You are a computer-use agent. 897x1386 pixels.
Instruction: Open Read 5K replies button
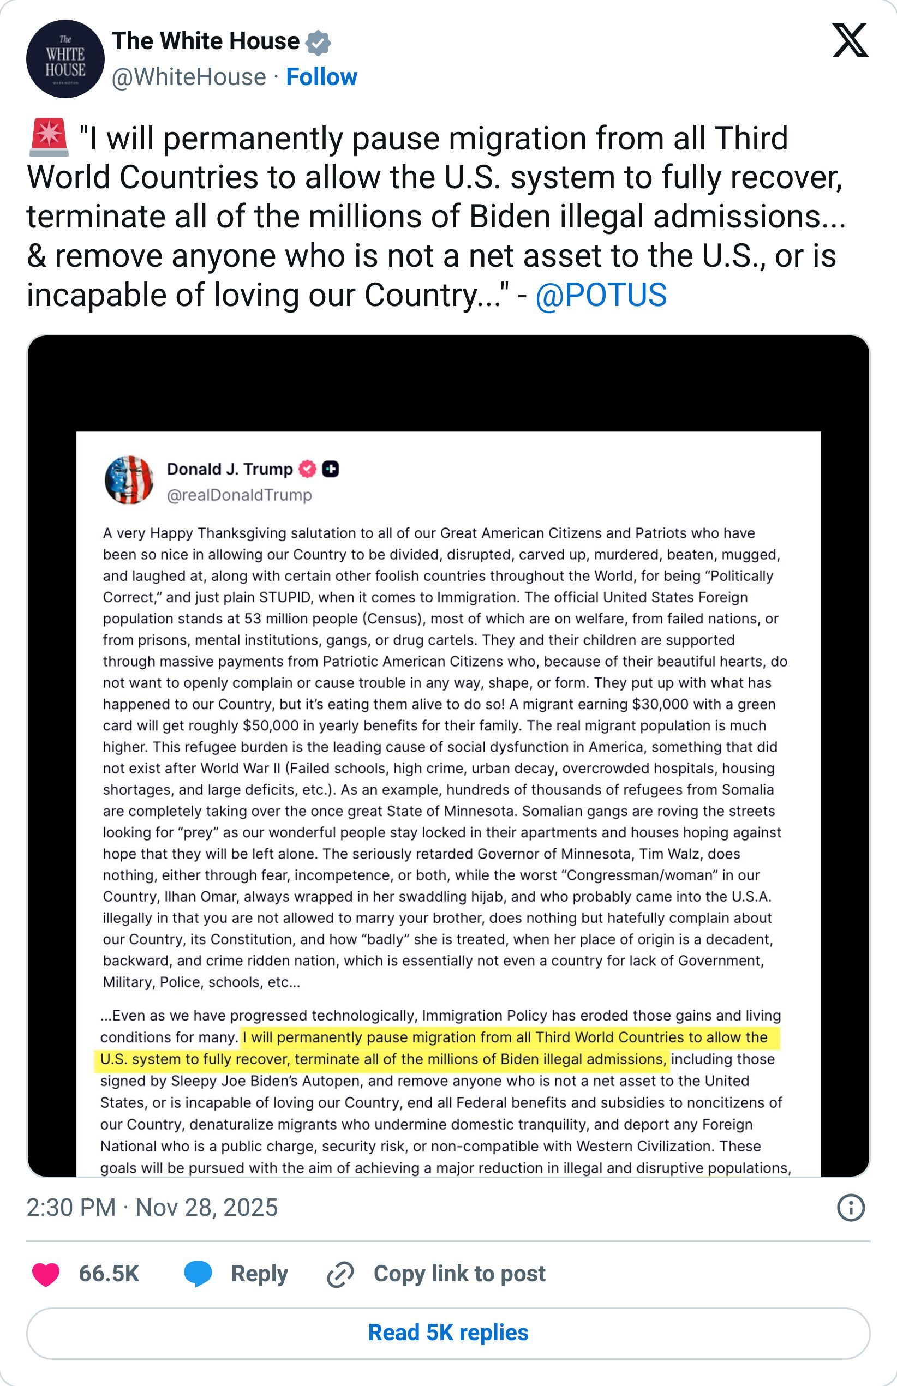(x=448, y=1333)
